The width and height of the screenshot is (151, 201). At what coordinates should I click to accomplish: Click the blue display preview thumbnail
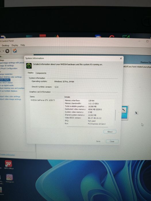coord(125,113)
